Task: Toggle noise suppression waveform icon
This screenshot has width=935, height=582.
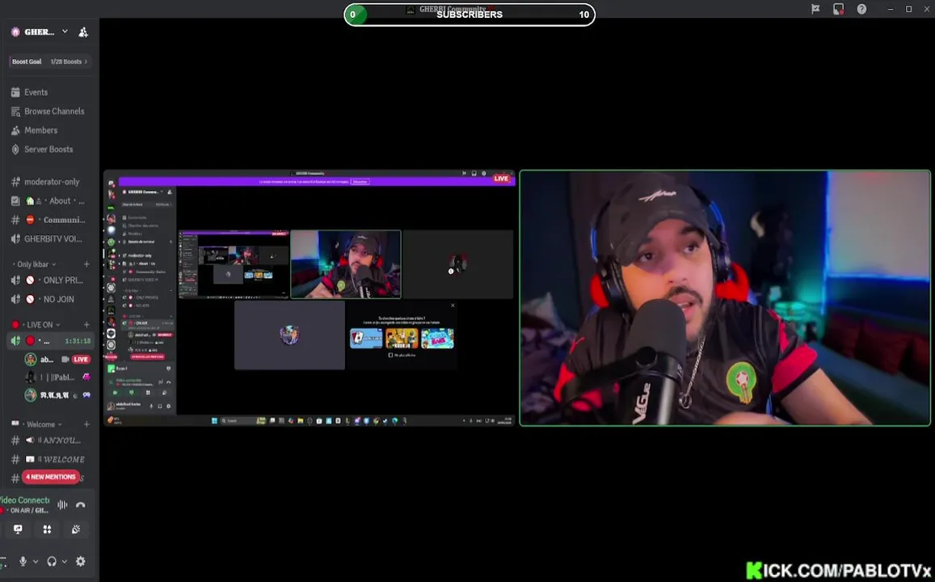Action: click(x=62, y=505)
